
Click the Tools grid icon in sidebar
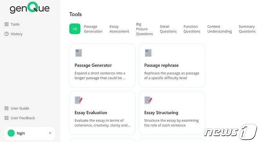point(6,24)
